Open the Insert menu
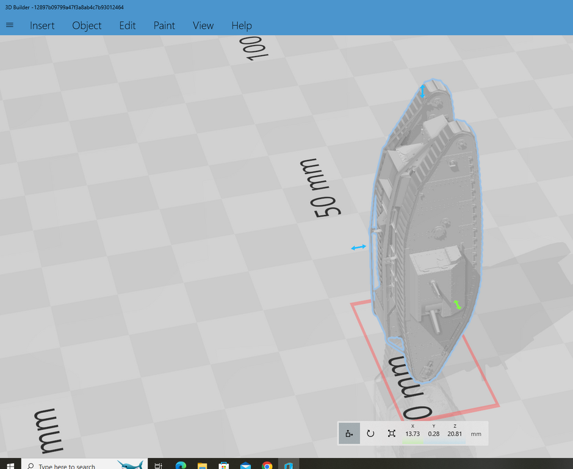This screenshot has height=469, width=573. (42, 26)
